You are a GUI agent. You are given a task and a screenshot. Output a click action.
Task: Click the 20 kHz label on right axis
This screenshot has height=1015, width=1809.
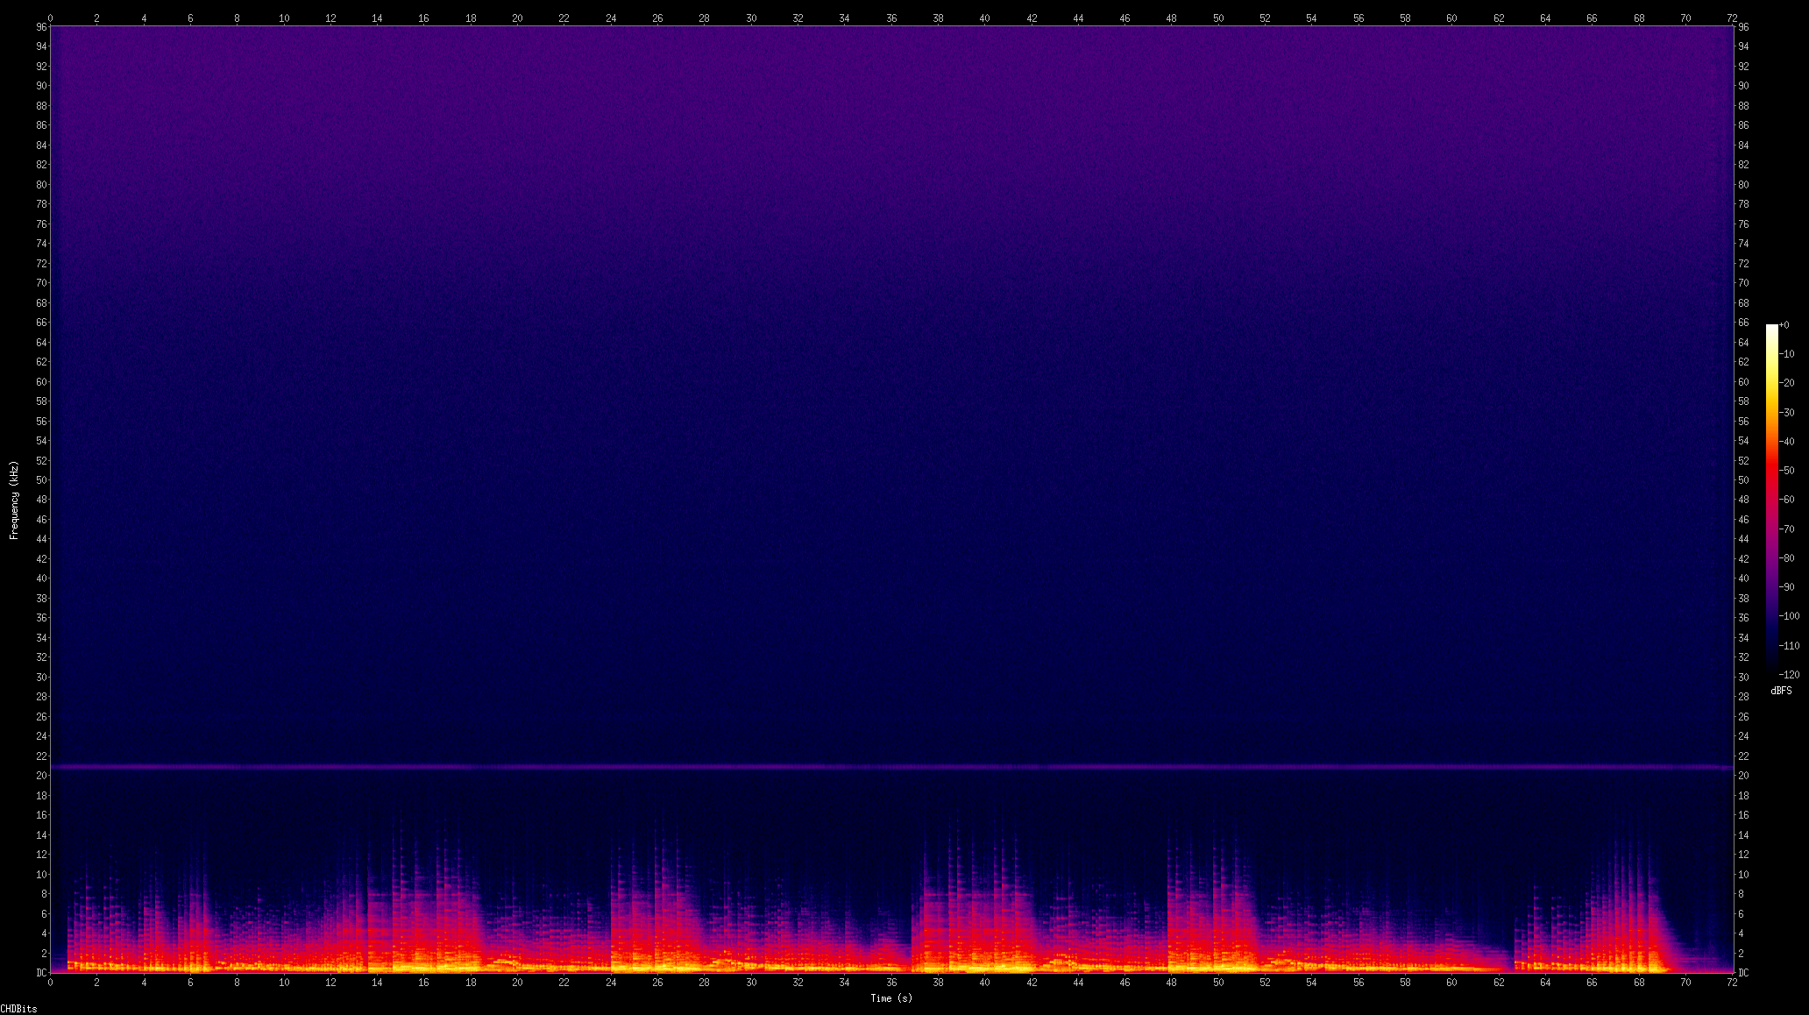tap(1743, 776)
